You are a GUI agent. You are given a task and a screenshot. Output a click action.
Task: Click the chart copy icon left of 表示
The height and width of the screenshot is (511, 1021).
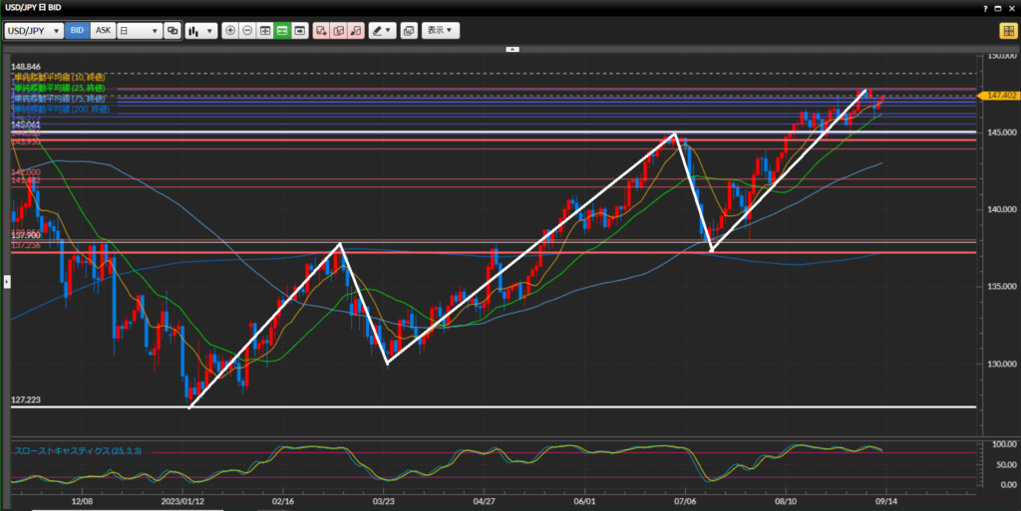(x=408, y=31)
